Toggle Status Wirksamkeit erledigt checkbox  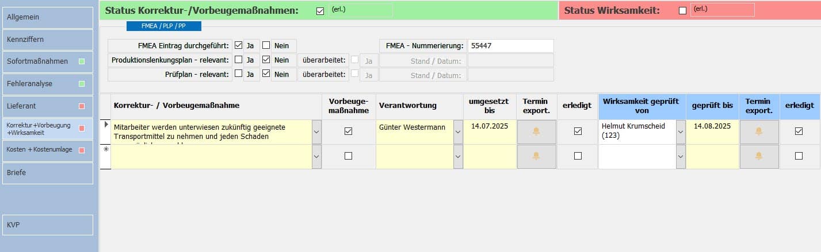coord(683,11)
